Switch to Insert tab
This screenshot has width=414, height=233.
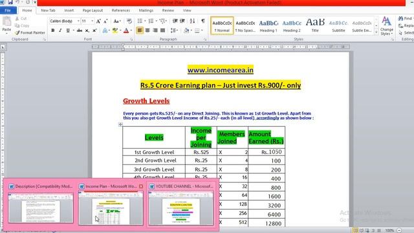click(69, 10)
